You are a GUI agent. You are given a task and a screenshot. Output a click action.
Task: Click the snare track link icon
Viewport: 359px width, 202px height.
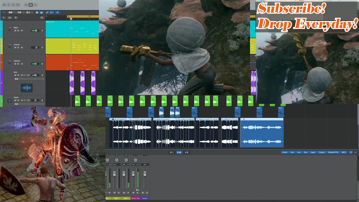[x=28, y=100]
